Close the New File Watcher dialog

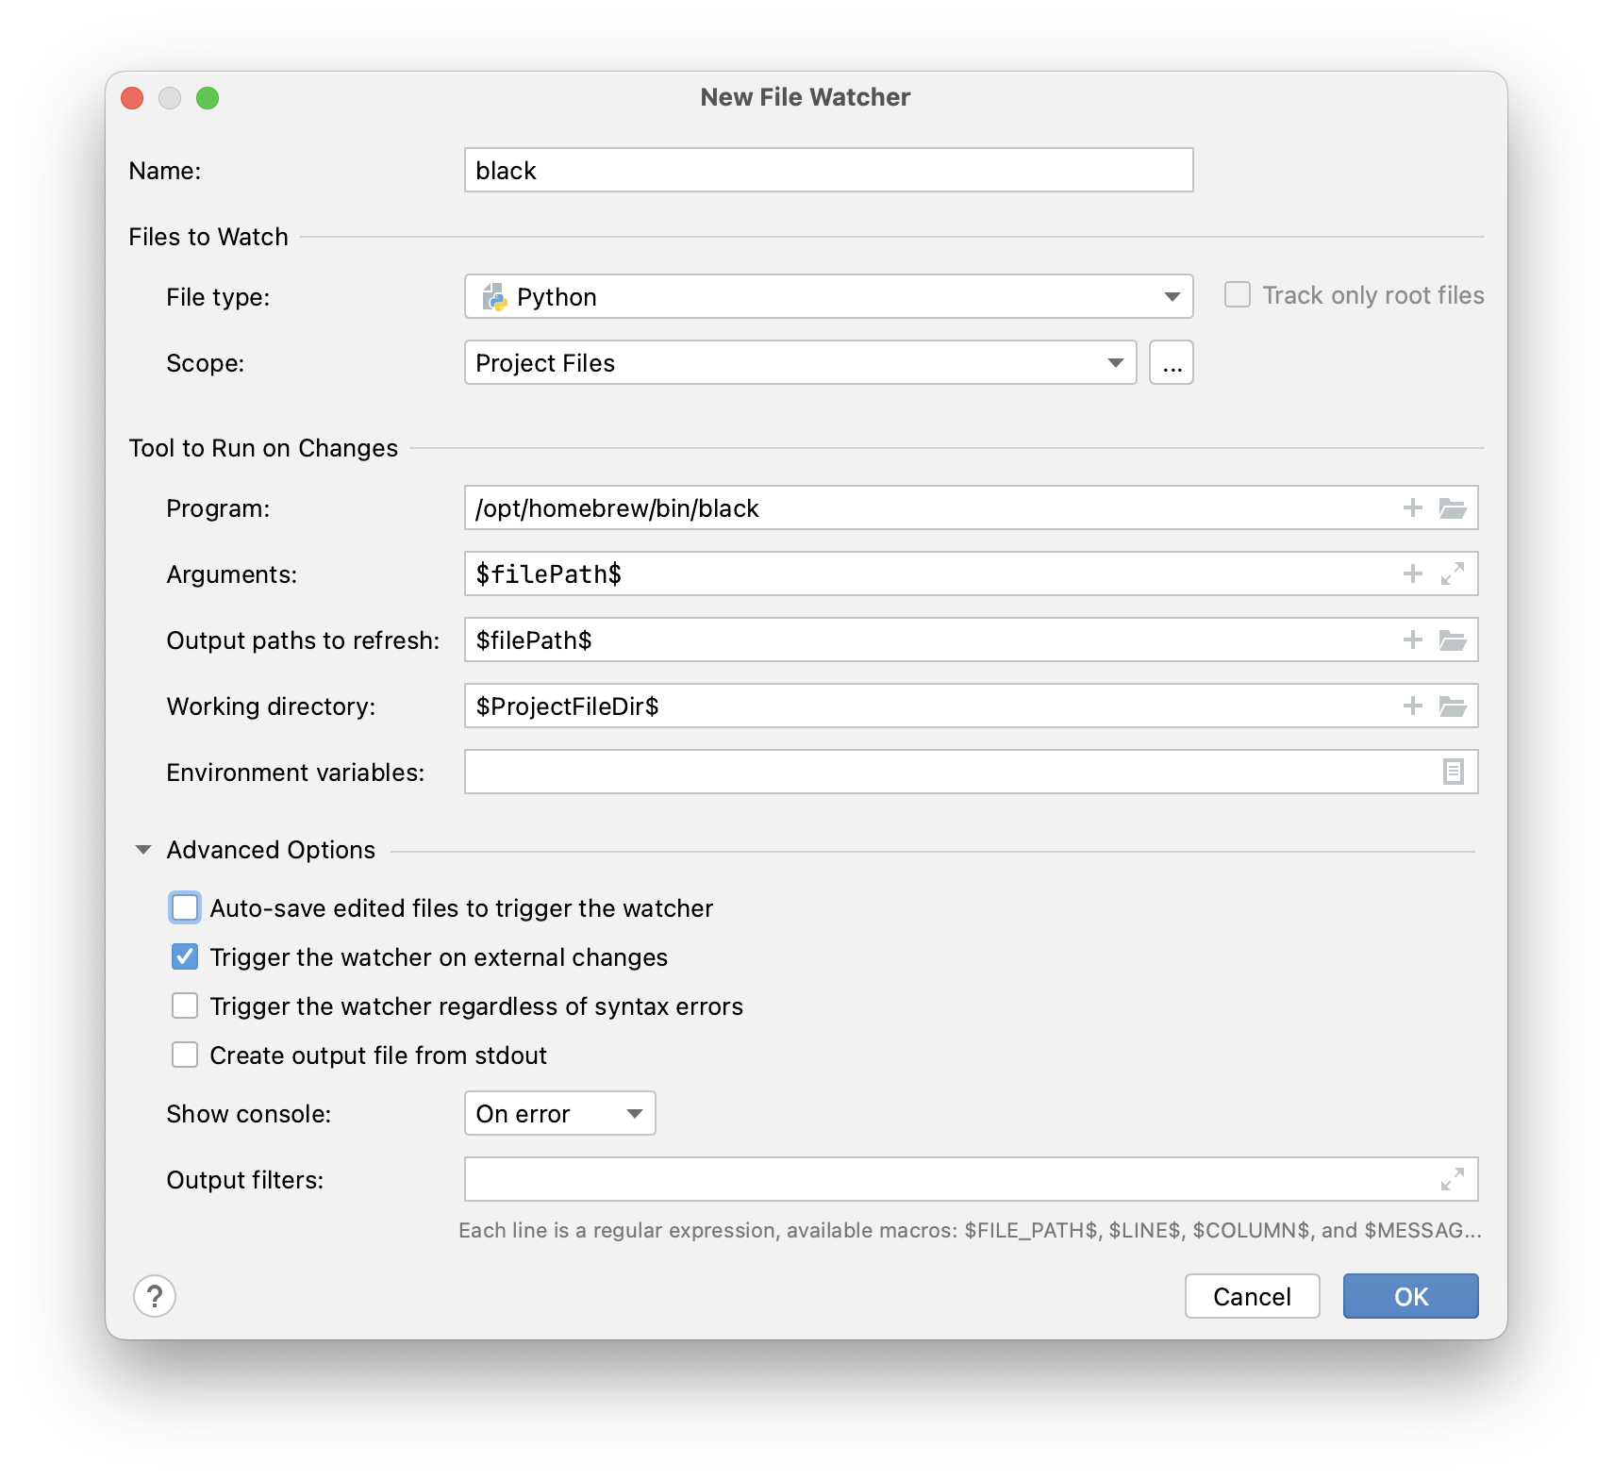pyautogui.click(x=132, y=98)
